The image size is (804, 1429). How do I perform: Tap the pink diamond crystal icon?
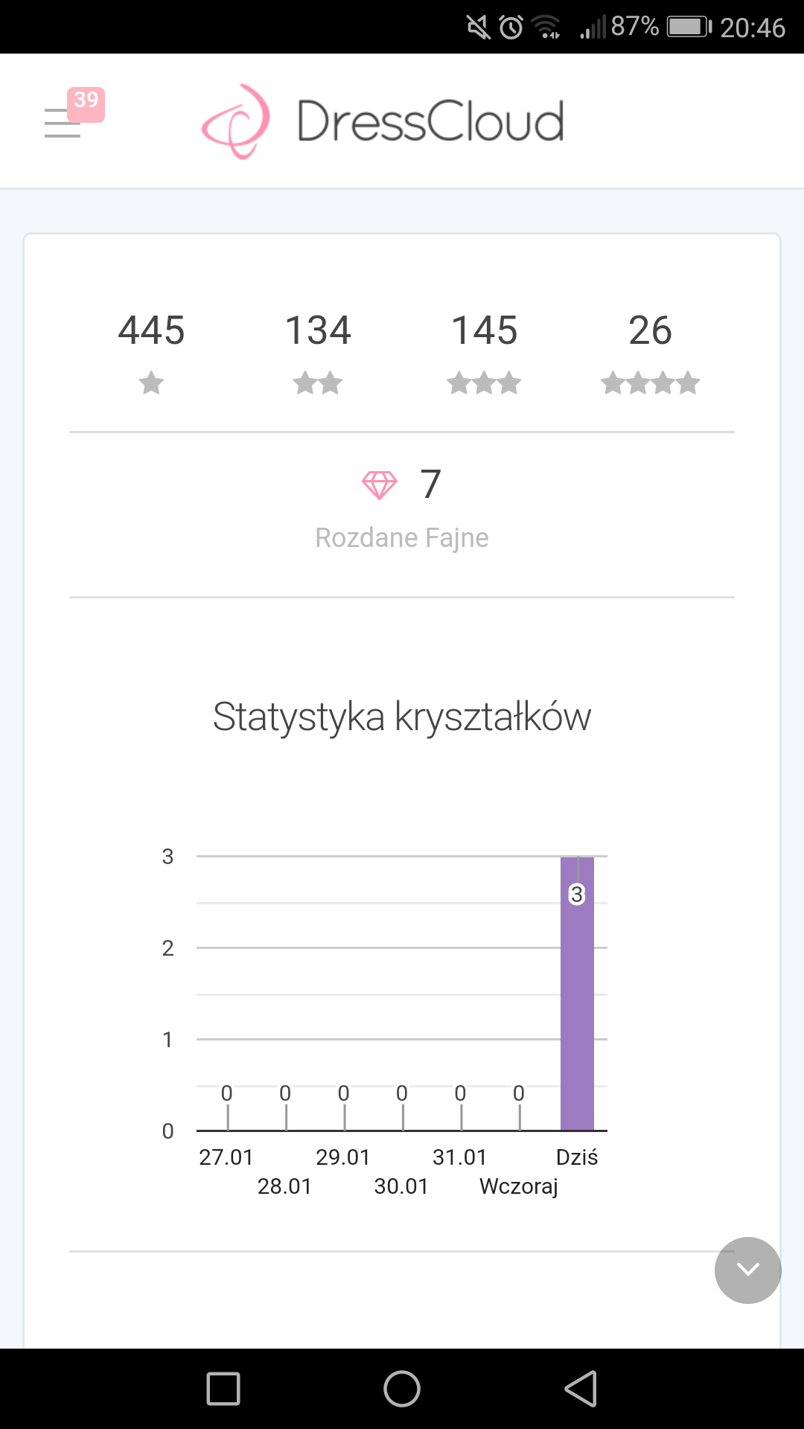379,485
